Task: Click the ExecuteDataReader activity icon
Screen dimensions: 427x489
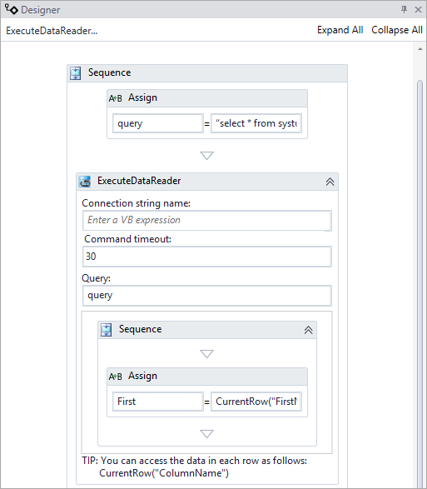Action: 84,182
